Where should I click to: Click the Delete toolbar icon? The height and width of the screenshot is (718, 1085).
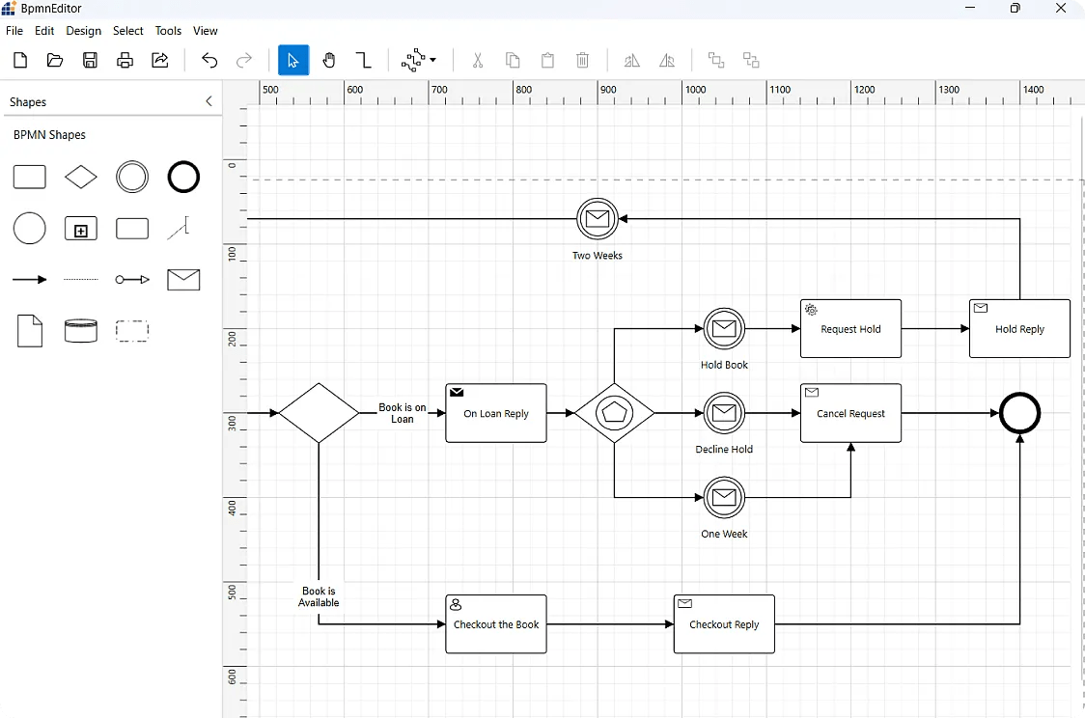point(583,60)
